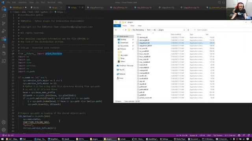Click the VS Code logo icon
This screenshot has height=141, width=252.
[x=3, y=2]
